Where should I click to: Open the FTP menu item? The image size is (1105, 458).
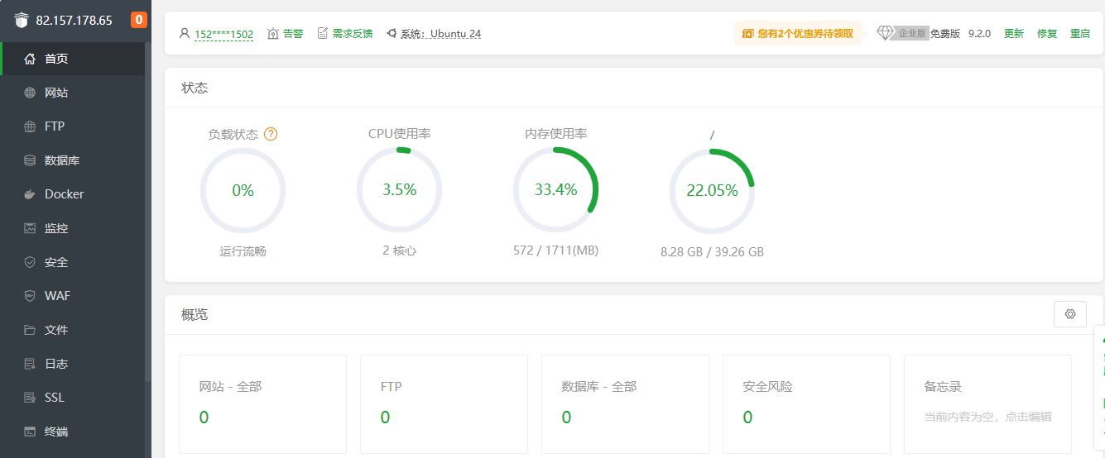(55, 126)
